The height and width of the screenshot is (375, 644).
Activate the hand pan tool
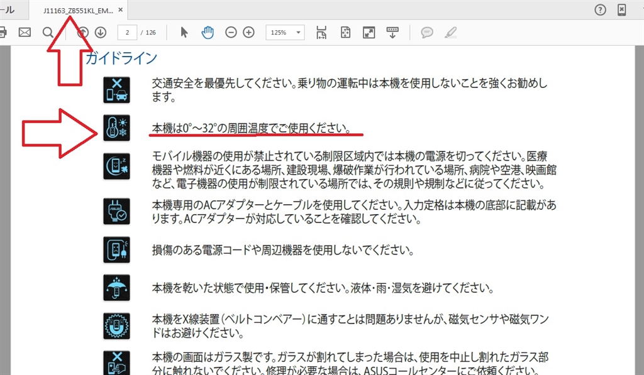pos(208,32)
